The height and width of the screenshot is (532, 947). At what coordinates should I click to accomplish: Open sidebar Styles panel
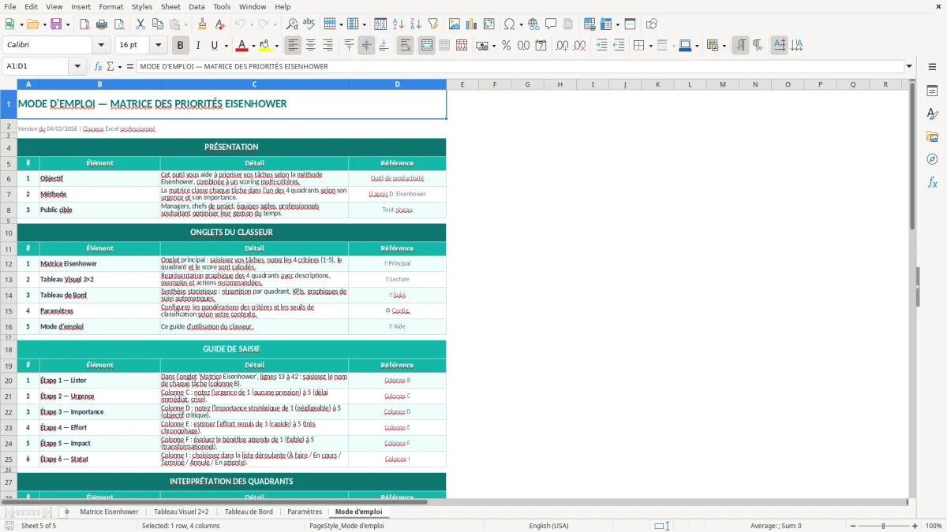tap(932, 113)
